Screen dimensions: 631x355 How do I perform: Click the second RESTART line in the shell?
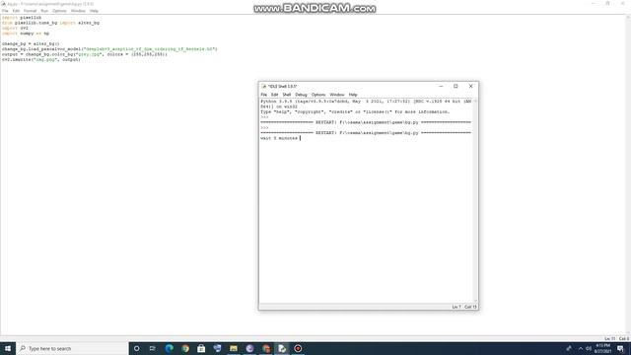click(x=366, y=133)
